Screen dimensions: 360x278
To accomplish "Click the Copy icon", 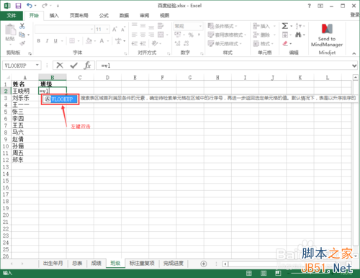I will point(22,35).
